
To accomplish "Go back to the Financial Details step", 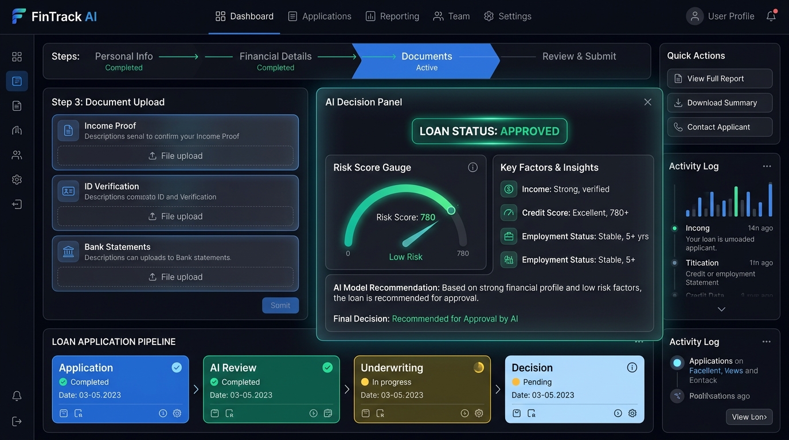I will point(276,61).
